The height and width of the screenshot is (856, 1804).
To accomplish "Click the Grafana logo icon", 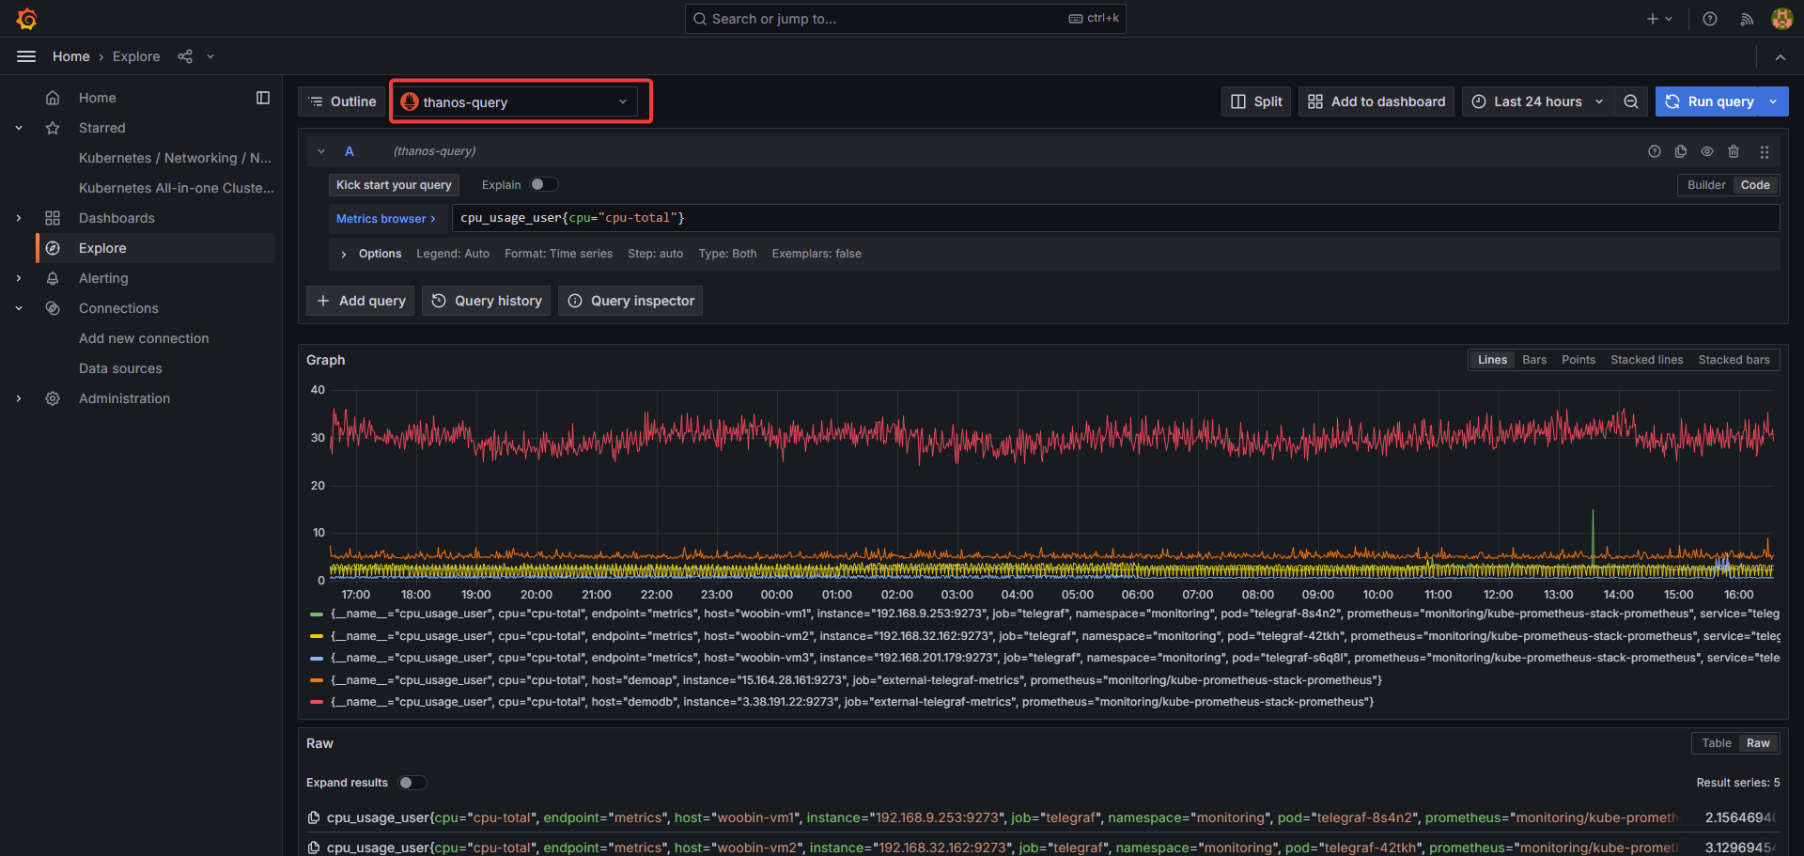I will [26, 19].
